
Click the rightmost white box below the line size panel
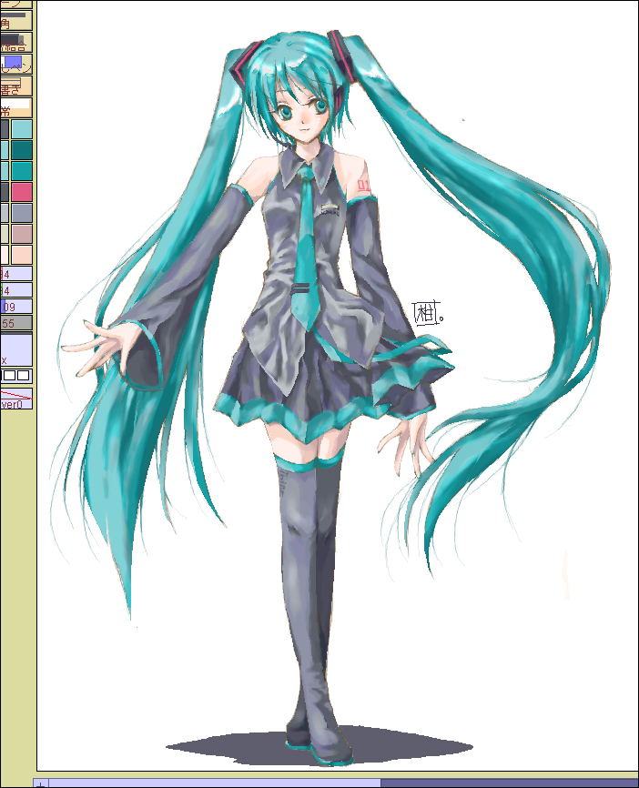point(24,376)
